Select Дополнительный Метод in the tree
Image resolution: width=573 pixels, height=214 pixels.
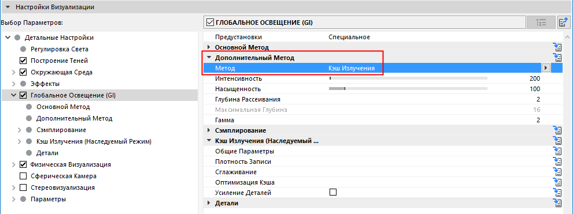(x=74, y=118)
